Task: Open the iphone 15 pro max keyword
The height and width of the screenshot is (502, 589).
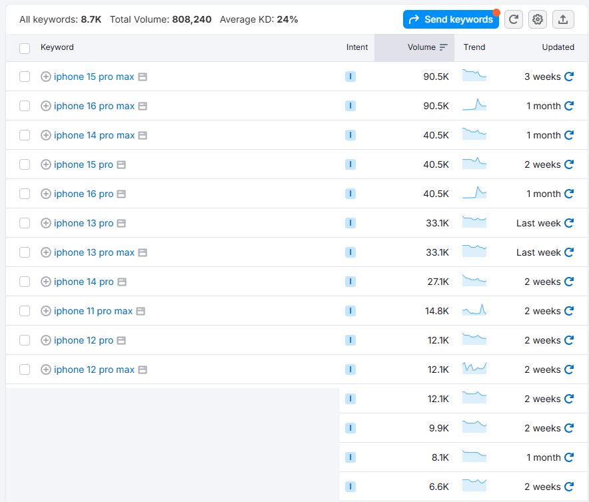Action: (94, 77)
